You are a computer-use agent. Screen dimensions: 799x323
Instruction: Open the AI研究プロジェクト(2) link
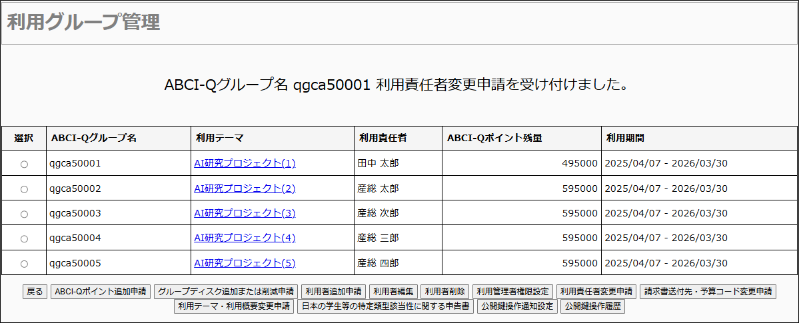pos(245,188)
